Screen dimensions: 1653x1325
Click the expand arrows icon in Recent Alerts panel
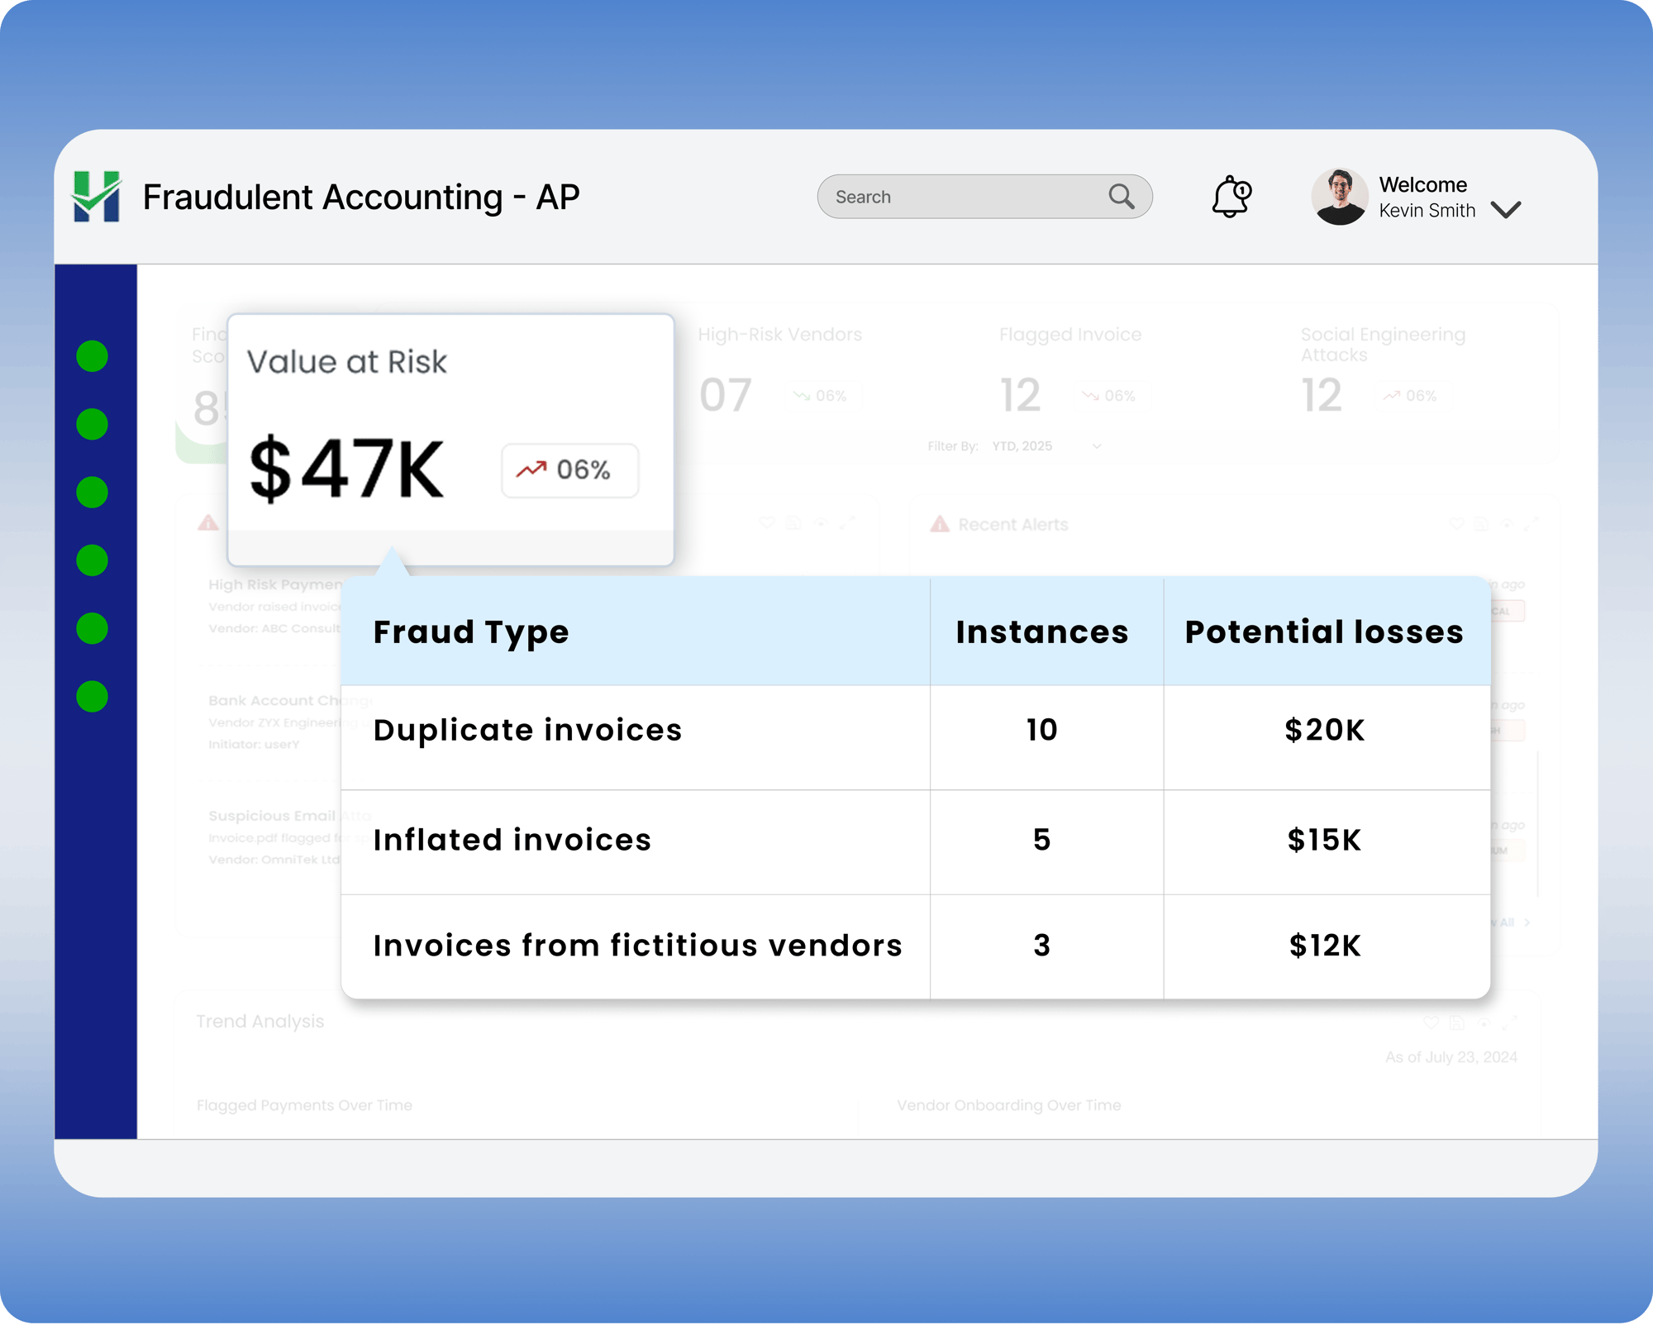pos(1532,524)
